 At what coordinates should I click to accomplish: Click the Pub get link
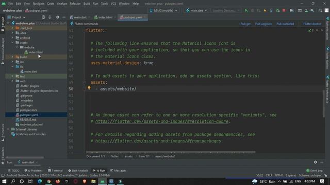245,24
